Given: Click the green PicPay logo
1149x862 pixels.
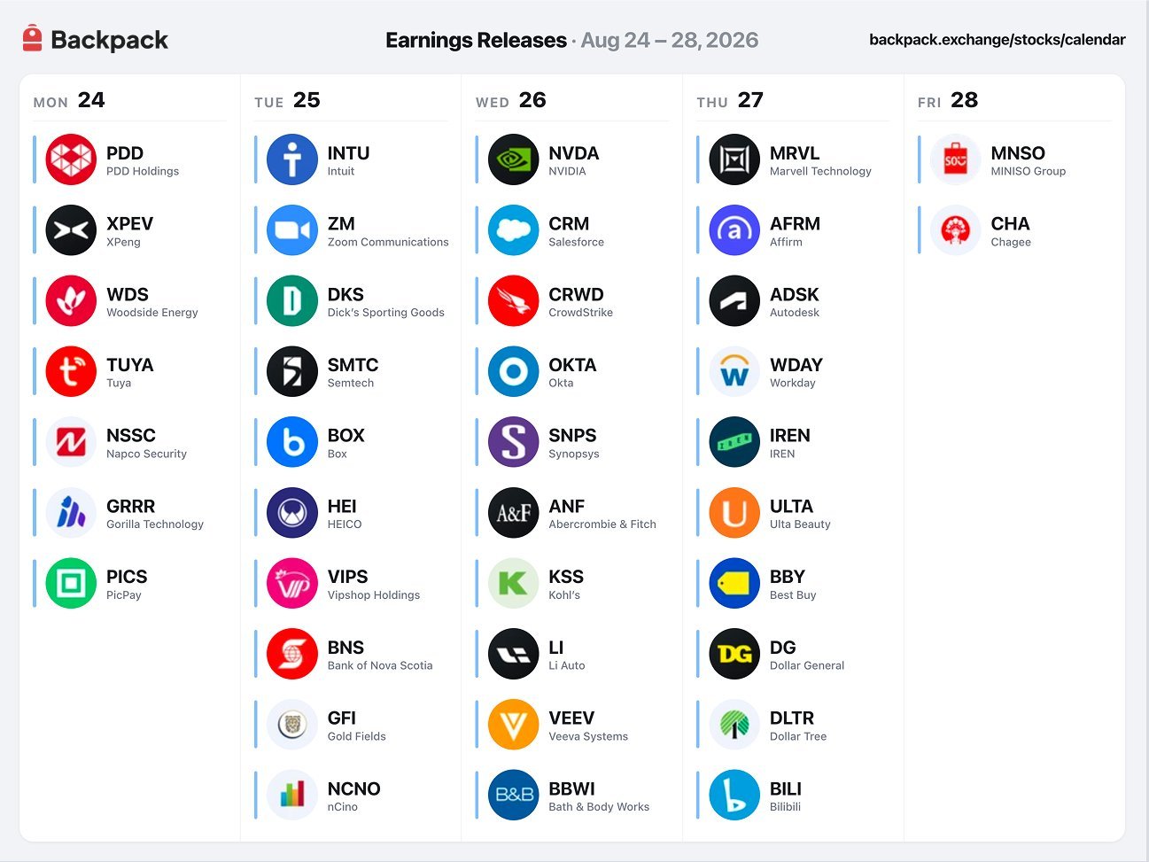Looking at the screenshot, I should point(71,583).
